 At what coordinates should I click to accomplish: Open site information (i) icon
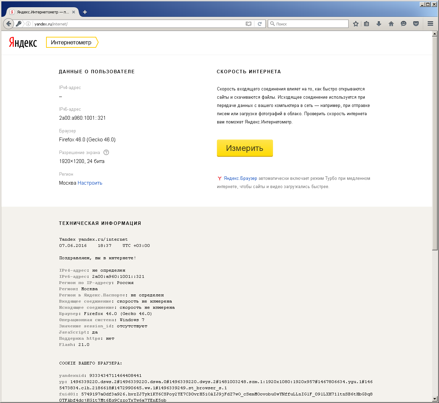tap(28, 24)
